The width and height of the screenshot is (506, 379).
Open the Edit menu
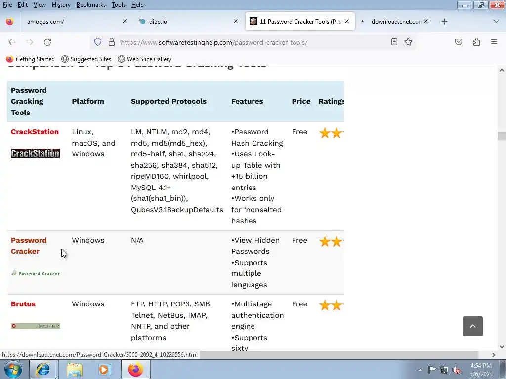click(23, 5)
